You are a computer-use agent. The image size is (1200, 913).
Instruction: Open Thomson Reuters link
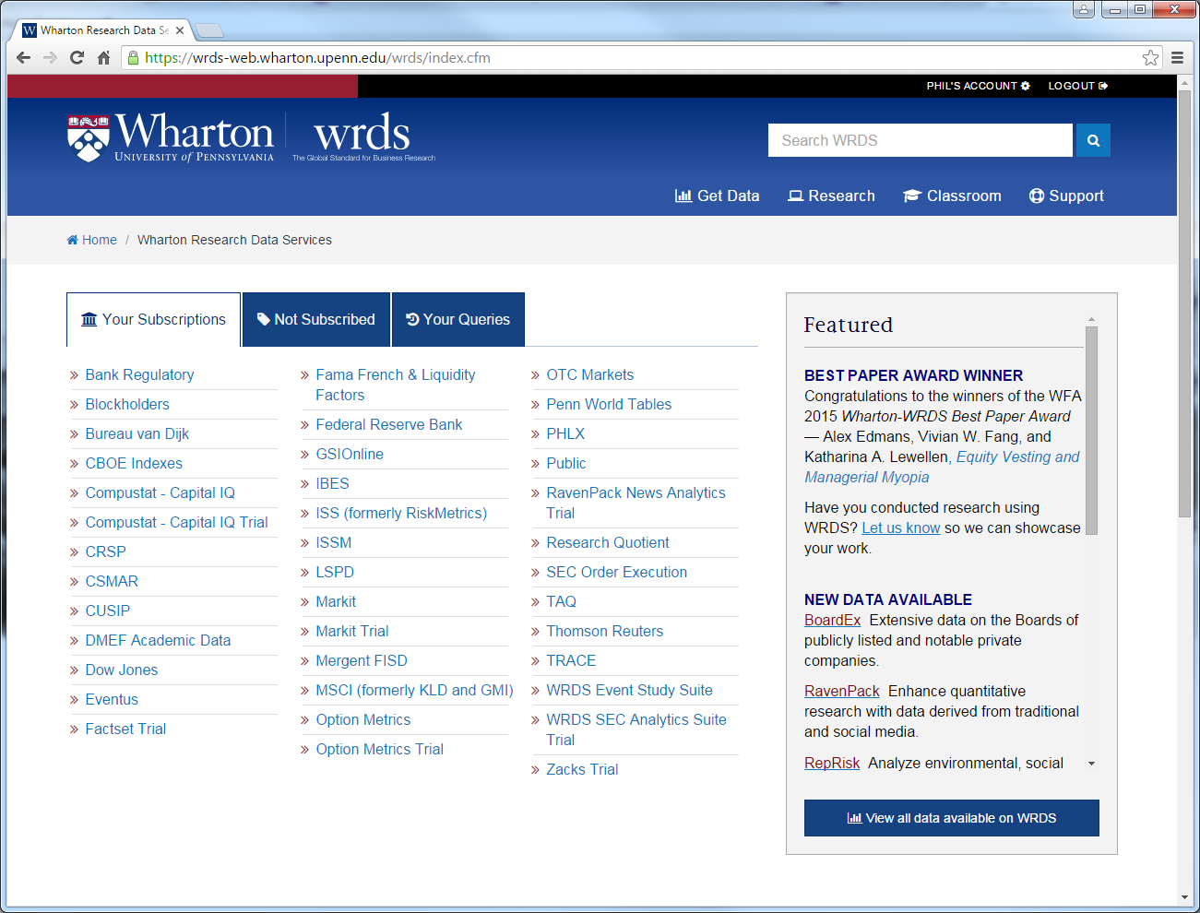(604, 631)
